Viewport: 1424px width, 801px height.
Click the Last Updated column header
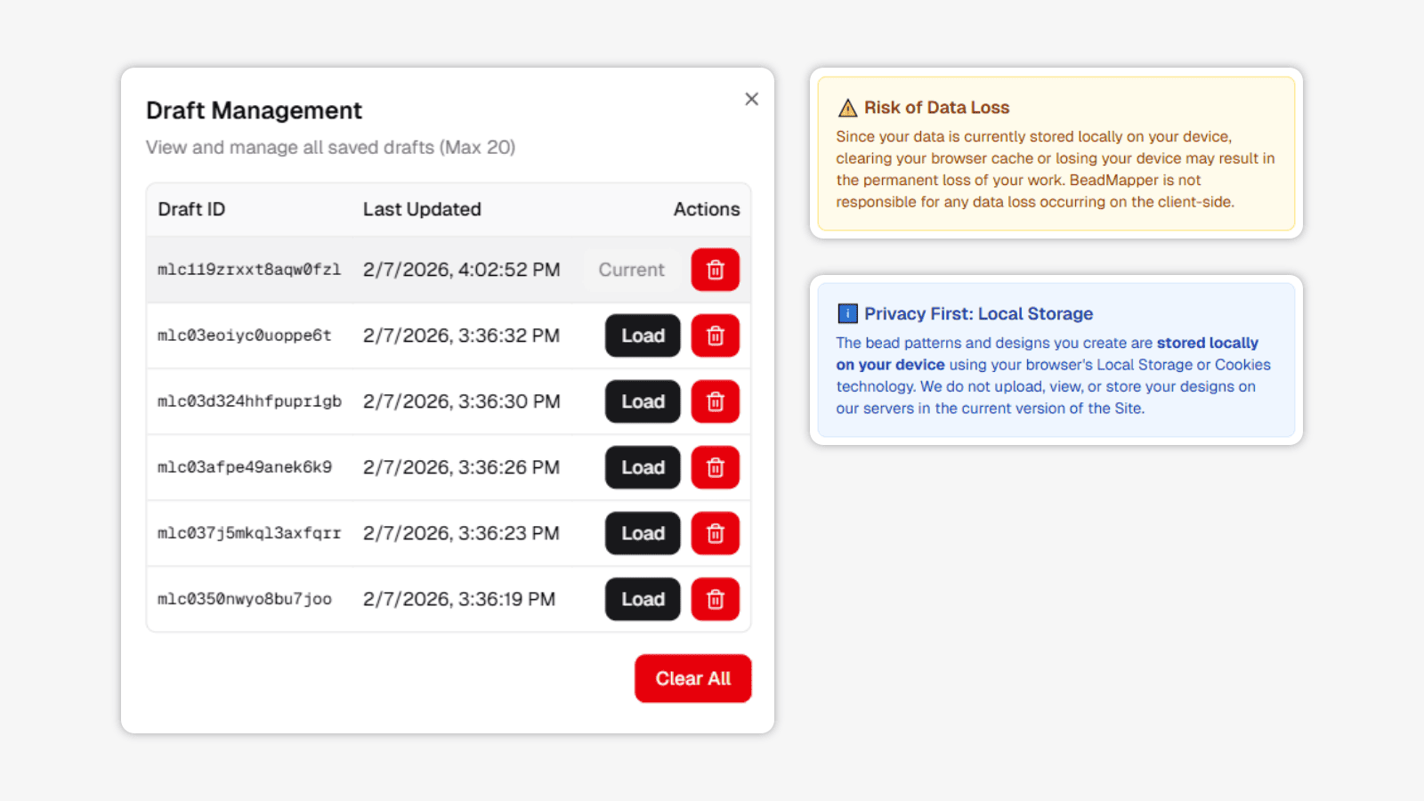[422, 209]
